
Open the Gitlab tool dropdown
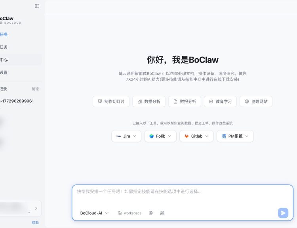196,136
